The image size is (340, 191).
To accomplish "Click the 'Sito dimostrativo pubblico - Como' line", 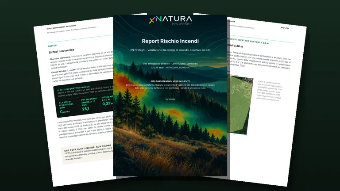I will pos(170,64).
